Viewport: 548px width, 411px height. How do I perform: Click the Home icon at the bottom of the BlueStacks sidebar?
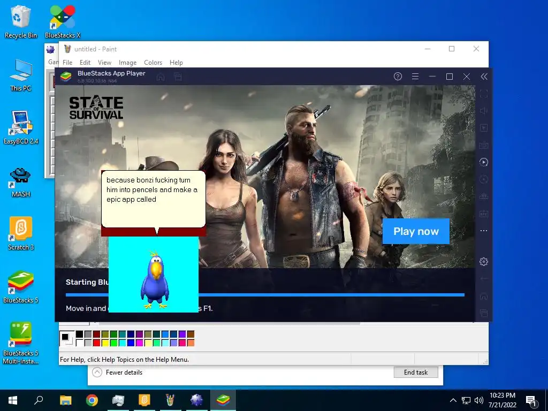484,296
